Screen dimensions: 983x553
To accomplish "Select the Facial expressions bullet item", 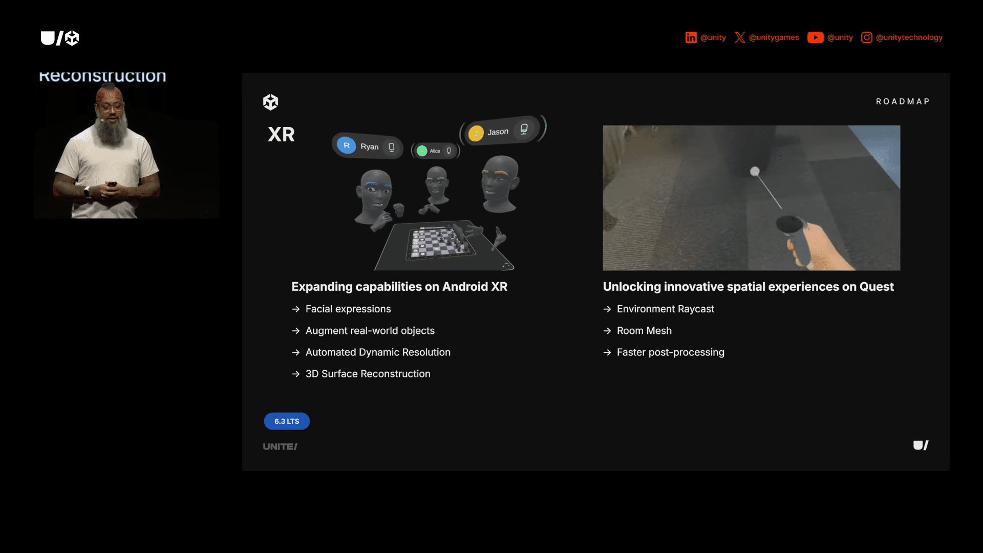I will 348,309.
